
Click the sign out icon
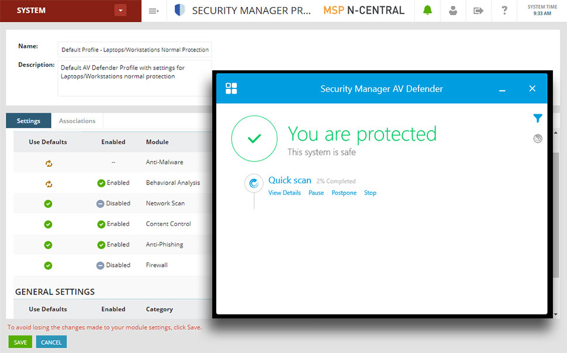(x=478, y=11)
